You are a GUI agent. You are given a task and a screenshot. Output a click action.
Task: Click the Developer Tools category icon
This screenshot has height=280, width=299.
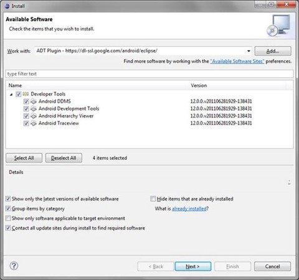tap(26, 94)
